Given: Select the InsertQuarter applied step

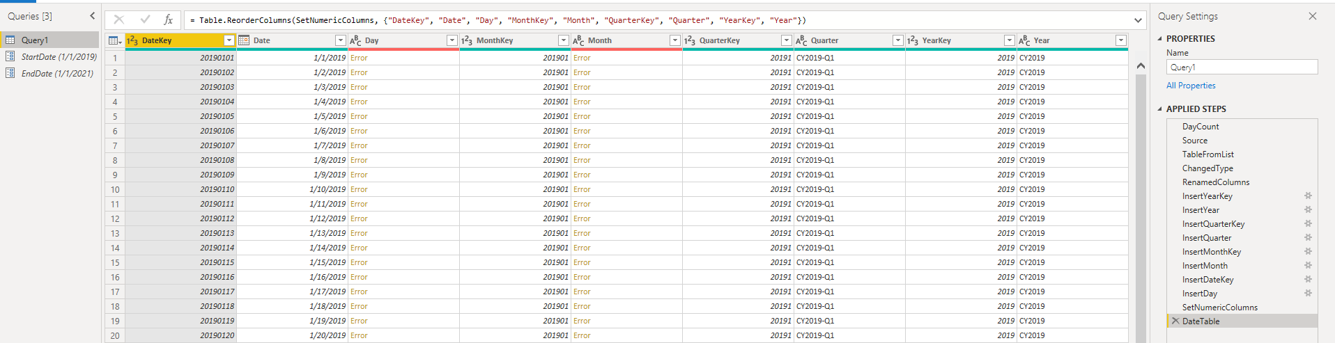Looking at the screenshot, I should (x=1242, y=238).
